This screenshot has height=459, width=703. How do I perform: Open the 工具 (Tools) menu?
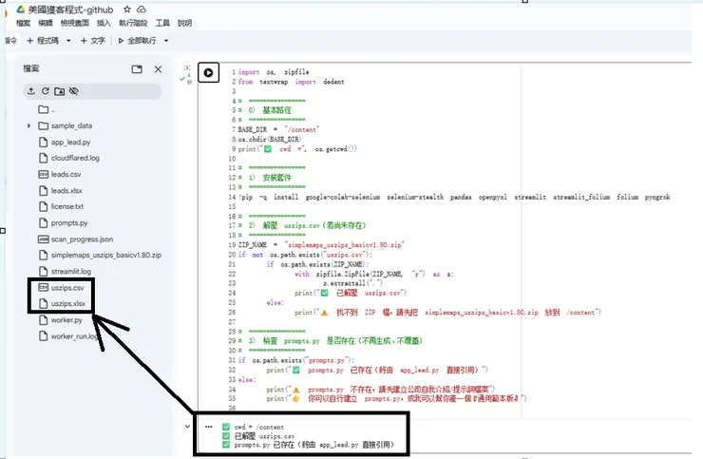point(162,22)
